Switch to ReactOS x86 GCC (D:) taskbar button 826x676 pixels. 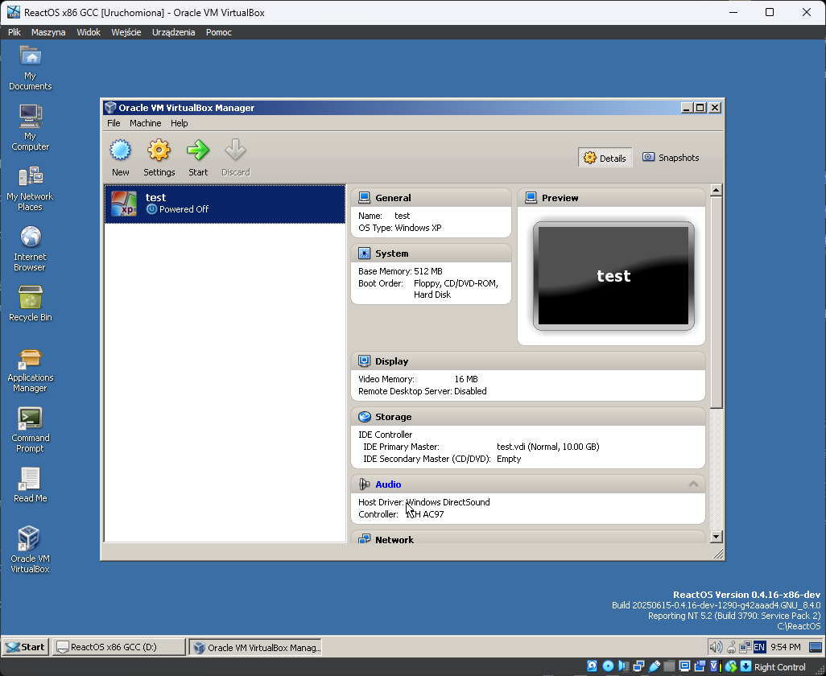[x=119, y=647]
